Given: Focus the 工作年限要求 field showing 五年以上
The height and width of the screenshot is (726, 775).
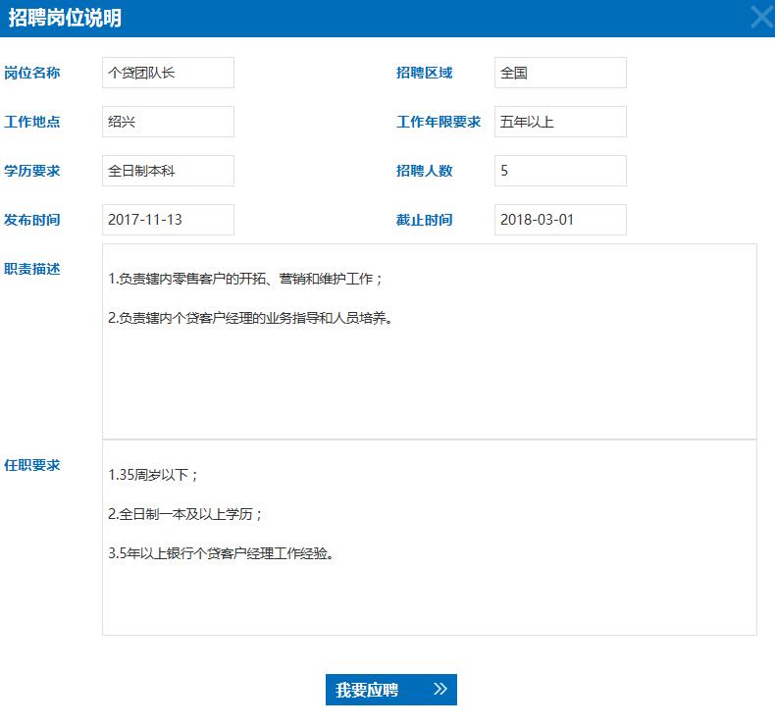Looking at the screenshot, I should click(x=560, y=122).
